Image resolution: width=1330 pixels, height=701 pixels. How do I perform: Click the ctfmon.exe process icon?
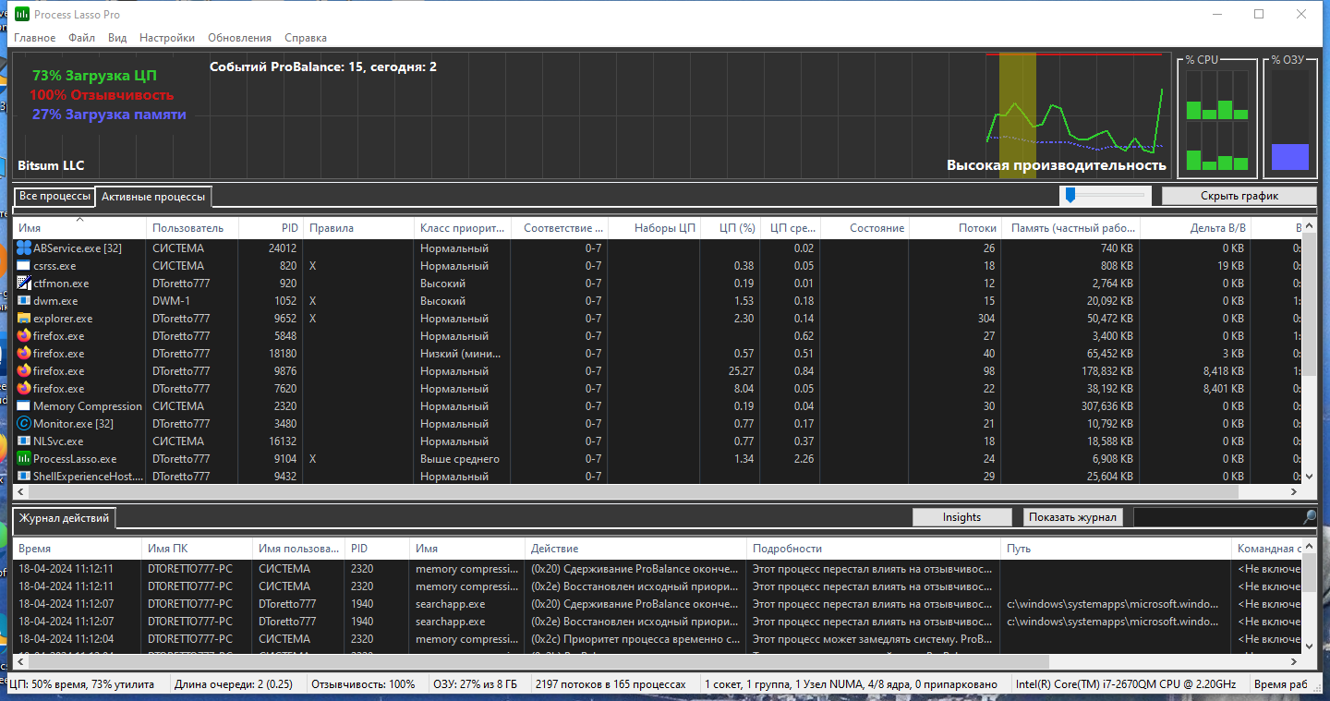click(24, 284)
